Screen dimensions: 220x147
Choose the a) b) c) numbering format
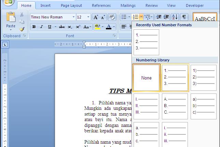pyautogui.click(x=204, y=106)
